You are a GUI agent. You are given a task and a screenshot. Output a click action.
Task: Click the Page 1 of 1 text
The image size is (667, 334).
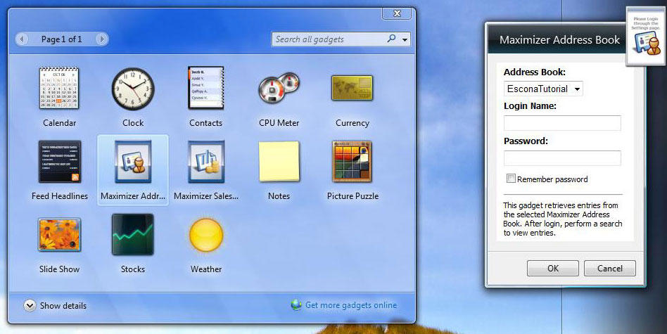(x=61, y=39)
